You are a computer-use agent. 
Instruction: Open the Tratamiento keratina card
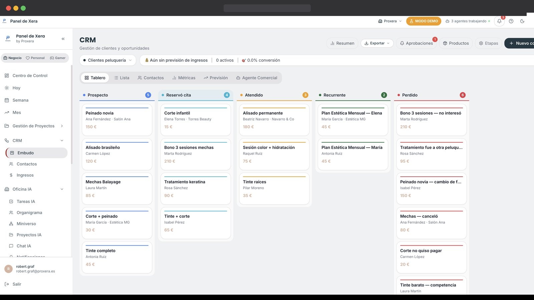[x=196, y=189]
